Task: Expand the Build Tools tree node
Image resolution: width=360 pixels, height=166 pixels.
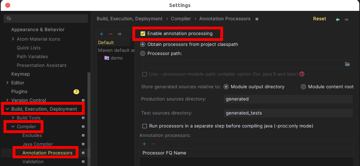Action: [x=13, y=118]
